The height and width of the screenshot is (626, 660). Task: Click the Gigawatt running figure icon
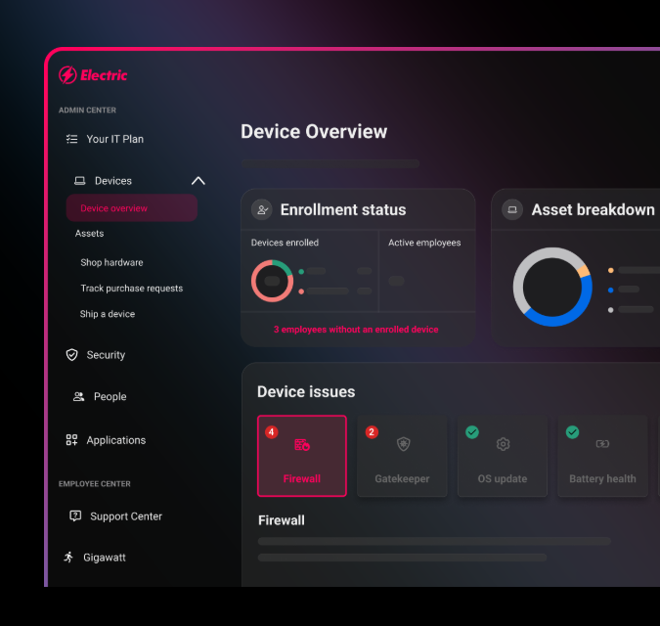pyautogui.click(x=68, y=558)
